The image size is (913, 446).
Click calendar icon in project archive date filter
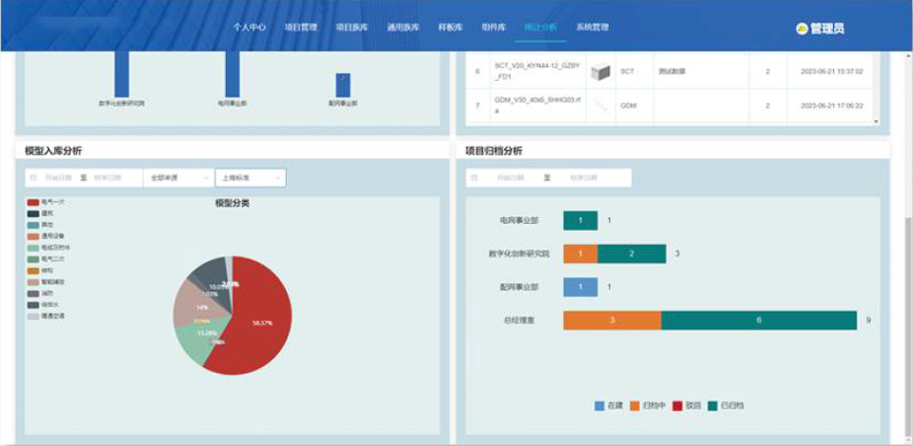tap(475, 177)
